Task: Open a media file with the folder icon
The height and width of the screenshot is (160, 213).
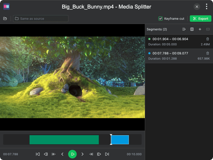Action: pyautogui.click(x=5, y=18)
